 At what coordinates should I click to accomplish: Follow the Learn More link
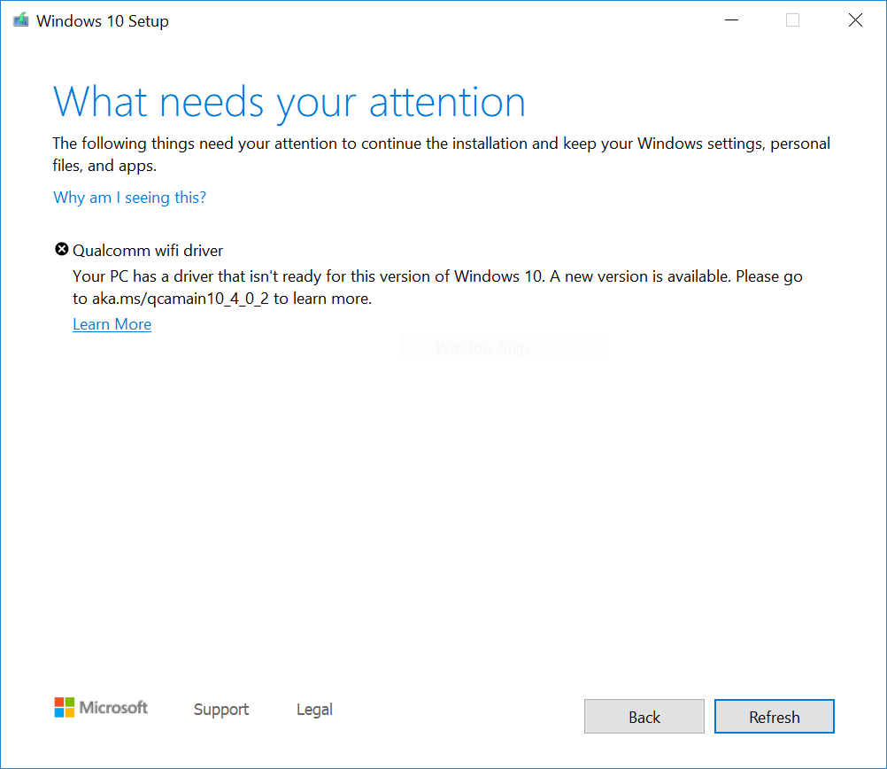pos(112,324)
